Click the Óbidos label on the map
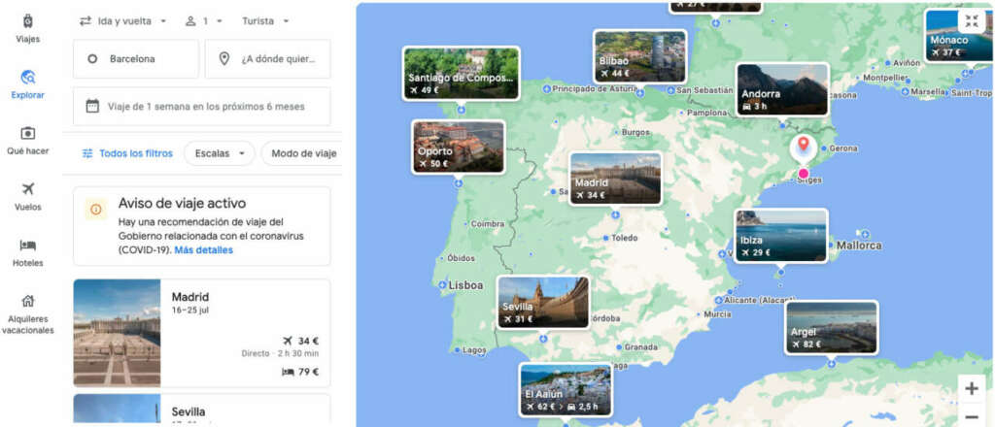Screen dimensions: 995x427 (x=461, y=258)
